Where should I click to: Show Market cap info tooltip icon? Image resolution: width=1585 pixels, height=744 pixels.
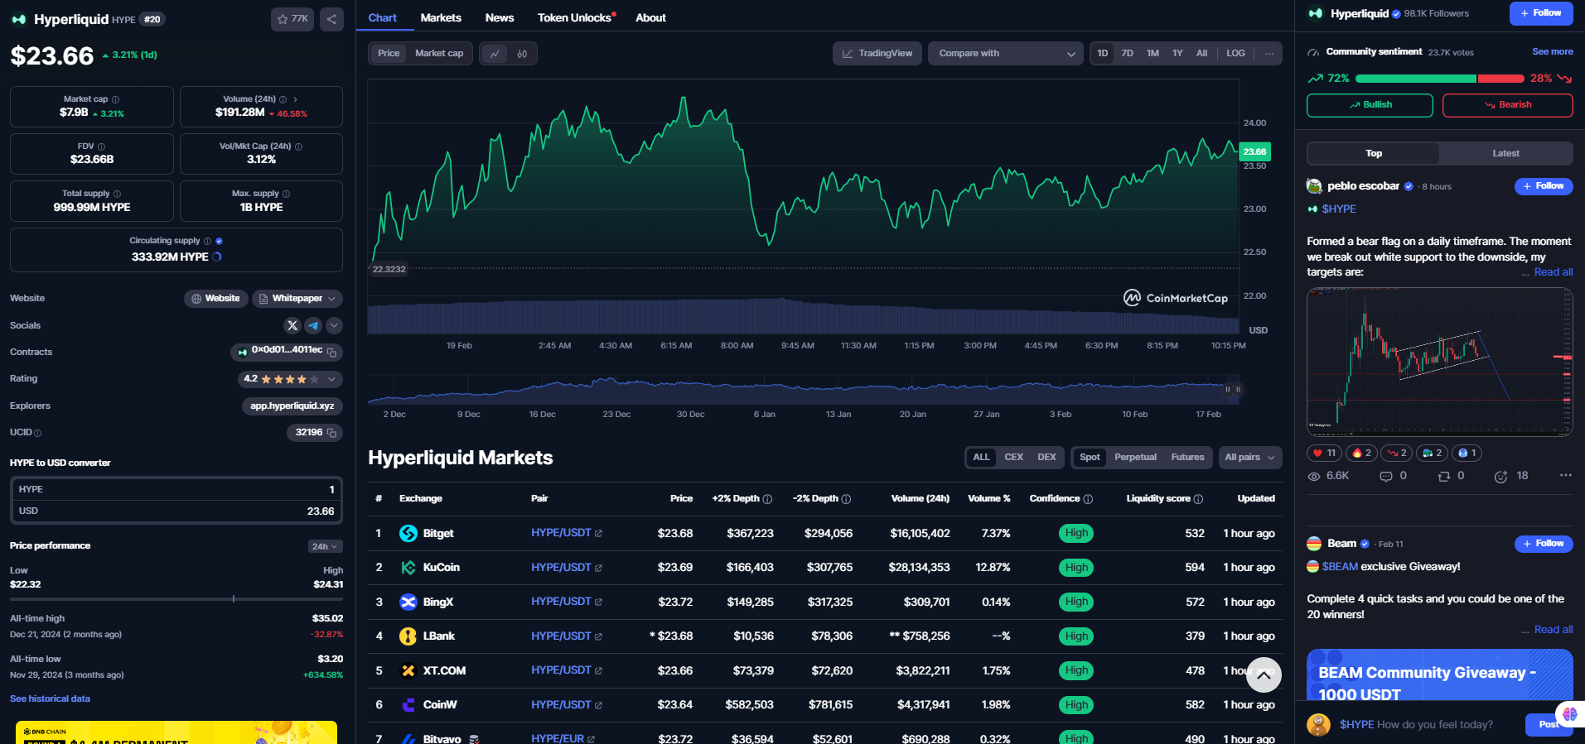coord(115,99)
